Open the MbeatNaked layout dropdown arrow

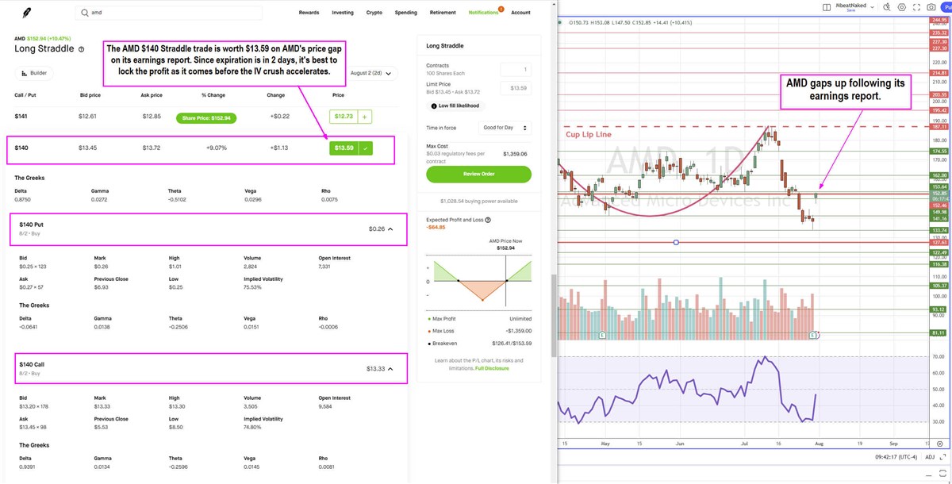pyautogui.click(x=873, y=7)
